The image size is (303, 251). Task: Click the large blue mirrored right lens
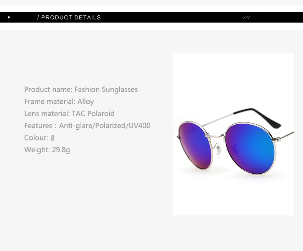coord(250,148)
